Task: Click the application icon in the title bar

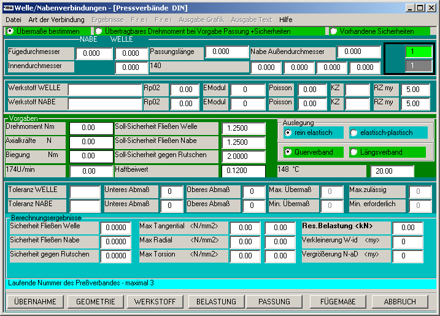Action: pyautogui.click(x=9, y=7)
